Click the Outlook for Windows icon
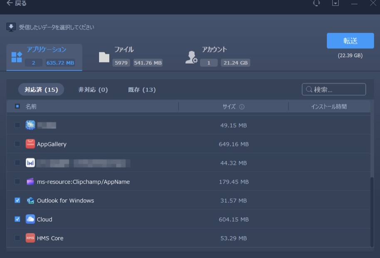 pyautogui.click(x=30, y=201)
